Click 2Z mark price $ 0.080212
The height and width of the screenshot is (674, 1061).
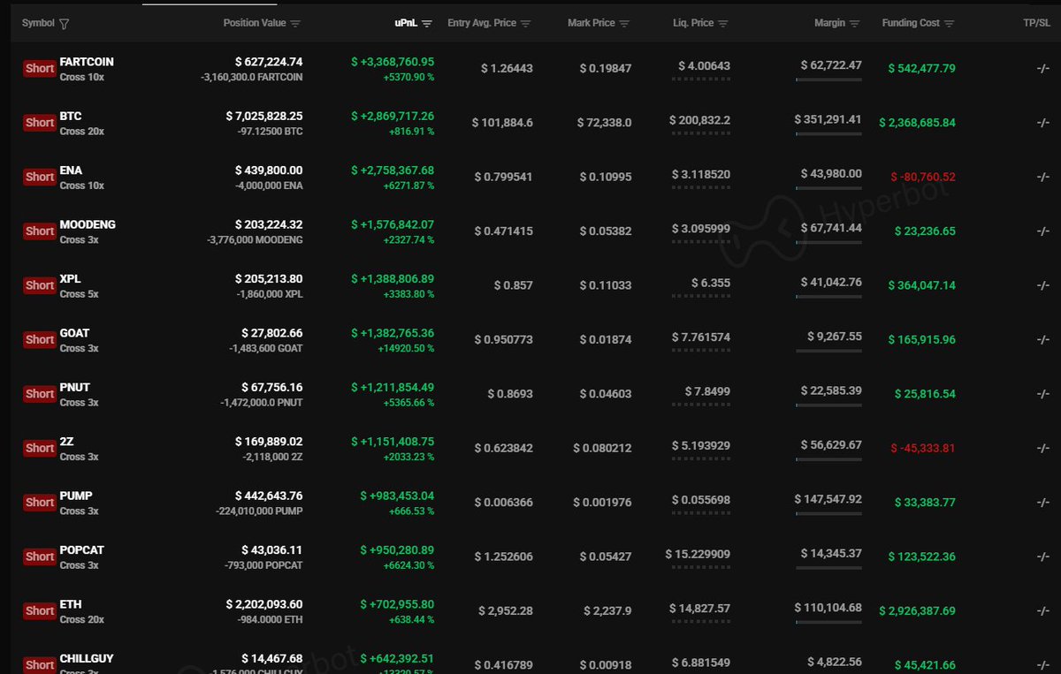click(x=602, y=448)
